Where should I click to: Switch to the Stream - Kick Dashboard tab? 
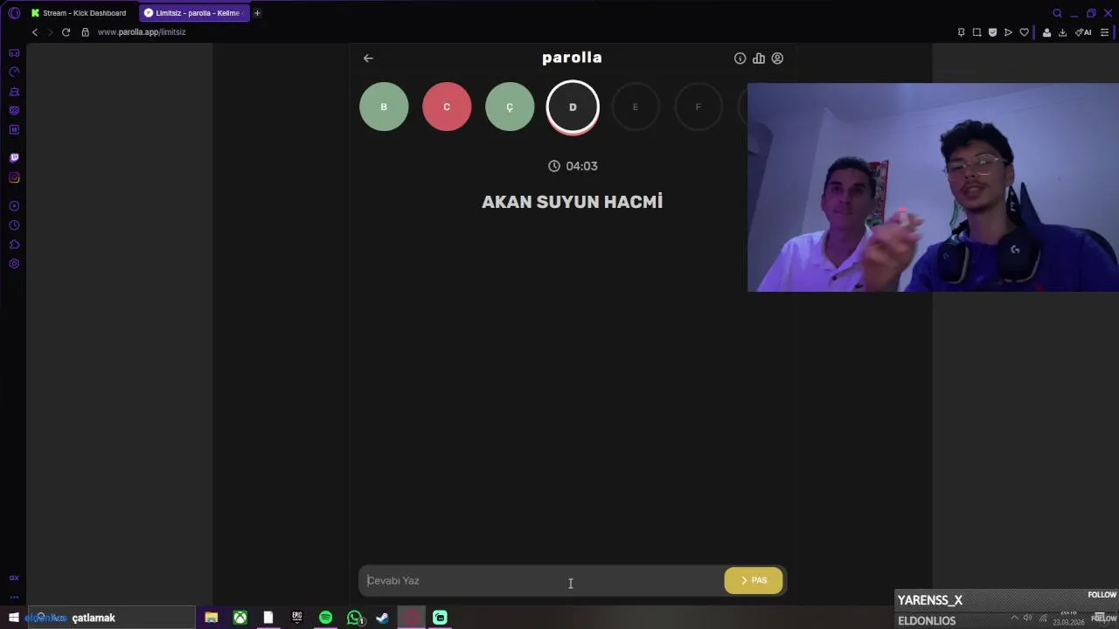(x=79, y=13)
